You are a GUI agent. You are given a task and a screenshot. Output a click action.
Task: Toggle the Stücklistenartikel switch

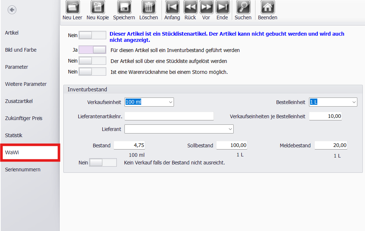92,35
